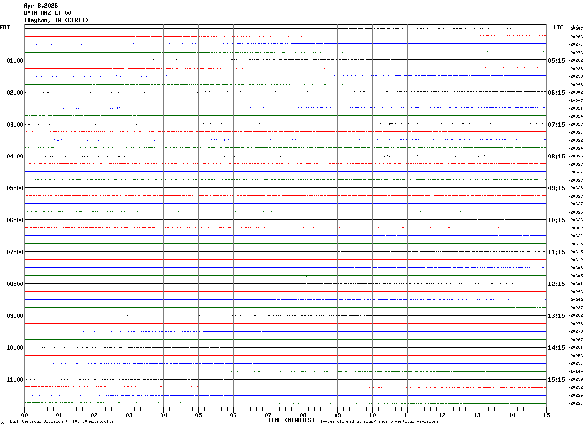Select the DC offset value -20263
Screen dimensions: 585x428
(x=576, y=37)
